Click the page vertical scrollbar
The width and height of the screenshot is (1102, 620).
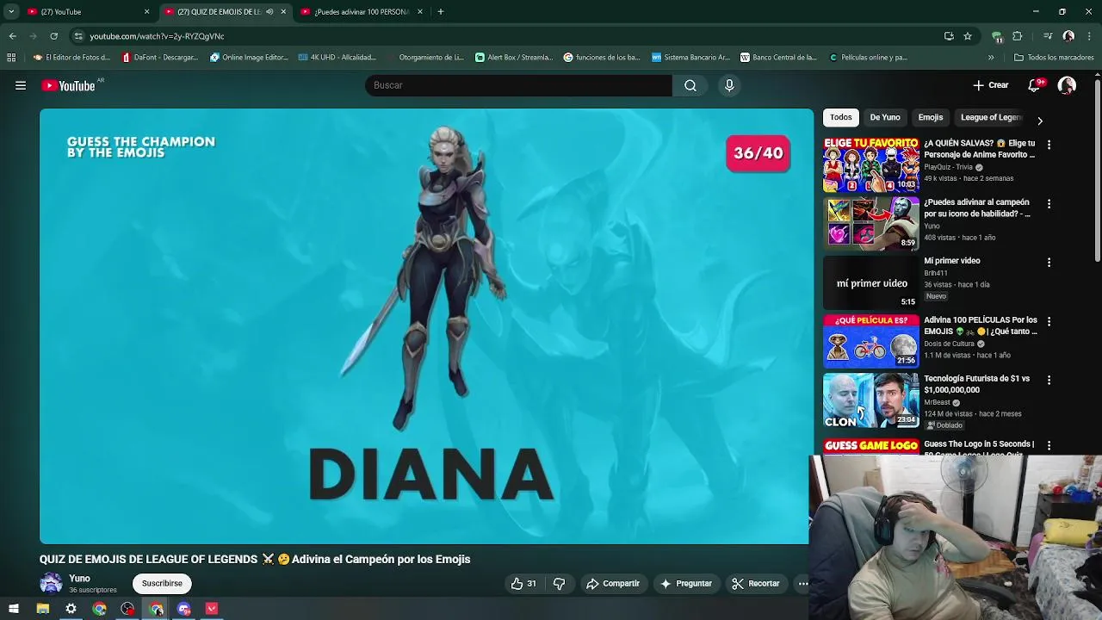click(x=1098, y=172)
